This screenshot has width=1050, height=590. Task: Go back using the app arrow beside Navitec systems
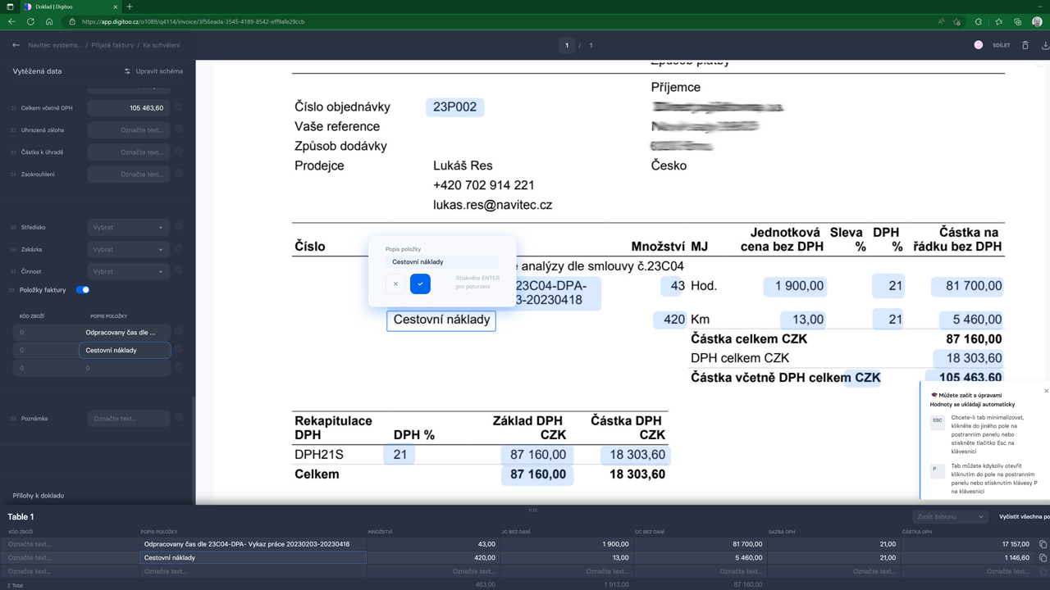tap(16, 45)
